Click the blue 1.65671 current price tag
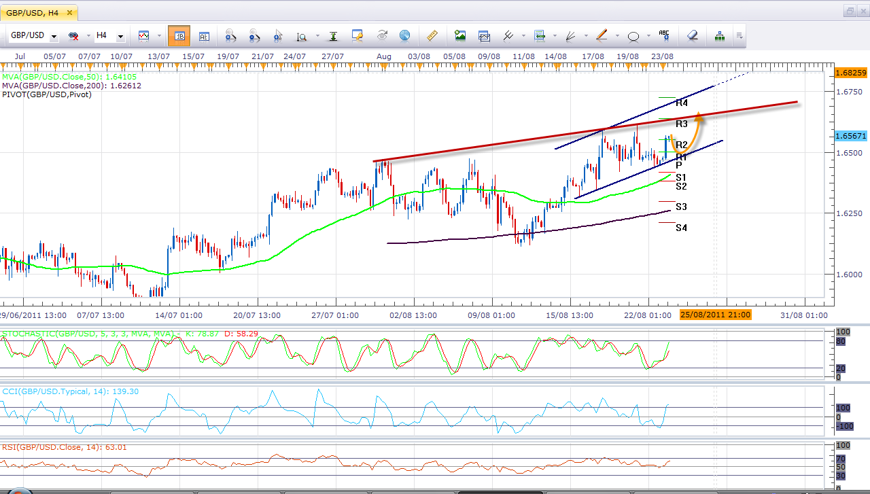 pyautogui.click(x=850, y=136)
